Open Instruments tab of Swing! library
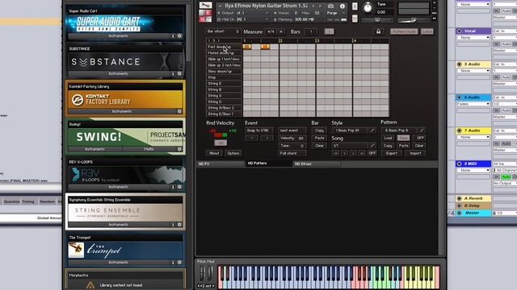 pos(95,149)
